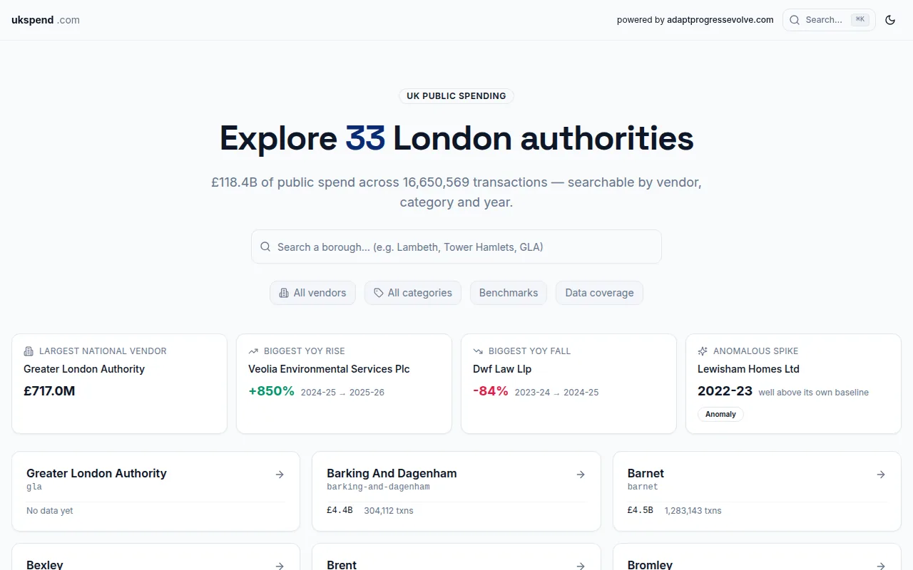
Task: Click trending-down icon beside Biggest YoY Fall
Action: (478, 351)
